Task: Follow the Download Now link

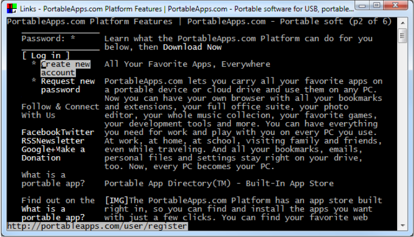Action: click(x=192, y=47)
